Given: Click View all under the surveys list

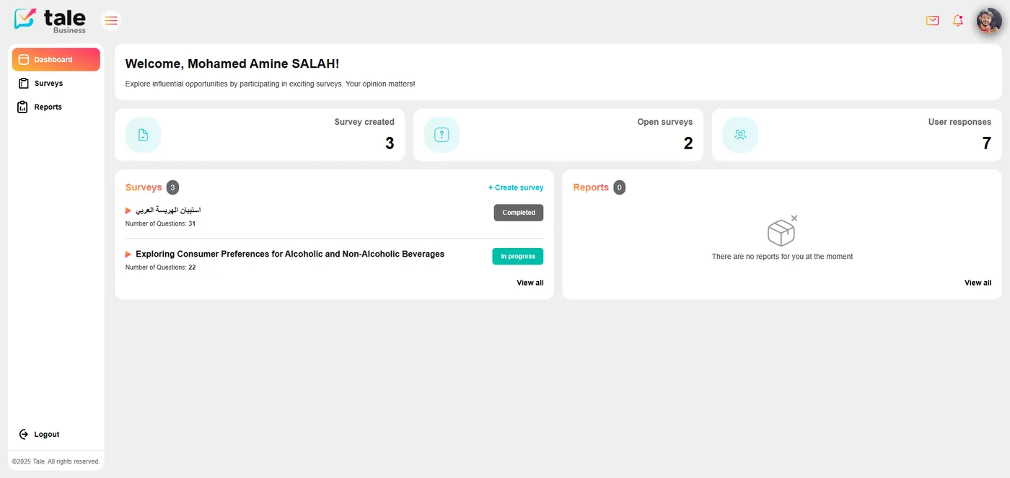Looking at the screenshot, I should 530,283.
